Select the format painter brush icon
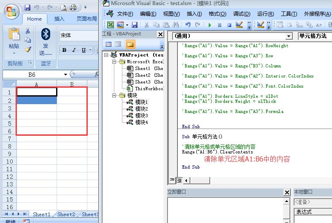The image size is (332, 223). (28, 49)
